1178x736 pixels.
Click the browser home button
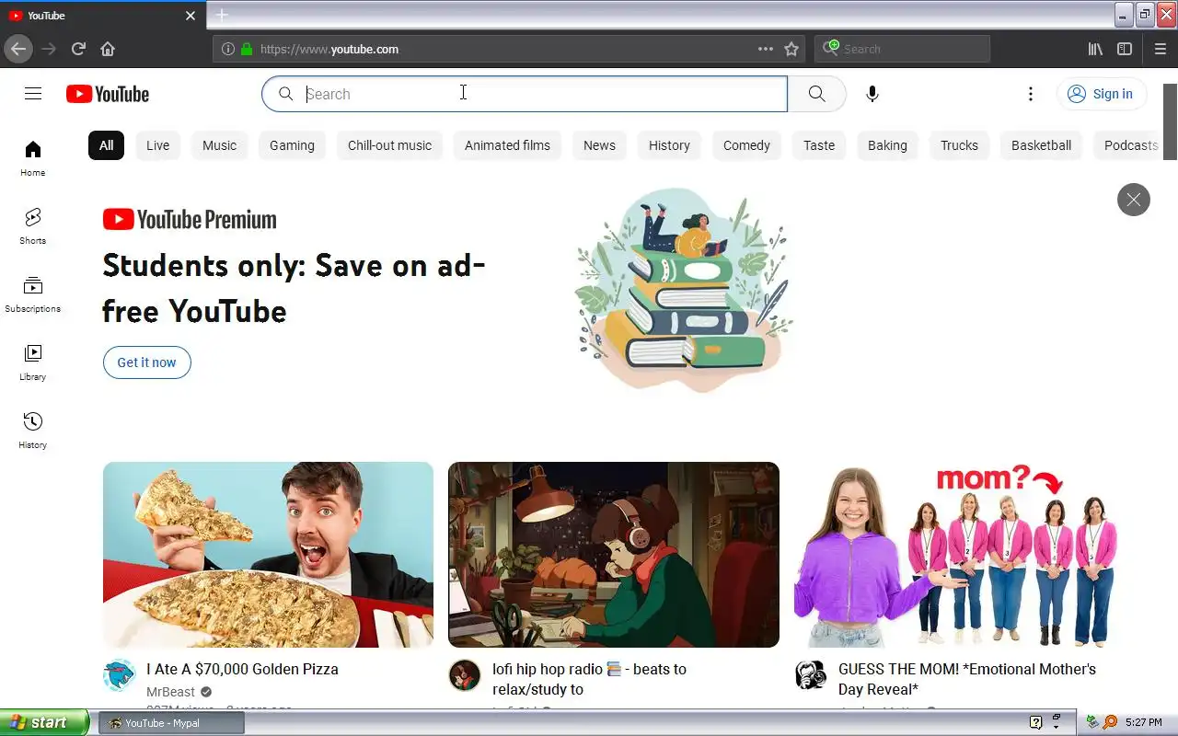(x=108, y=49)
